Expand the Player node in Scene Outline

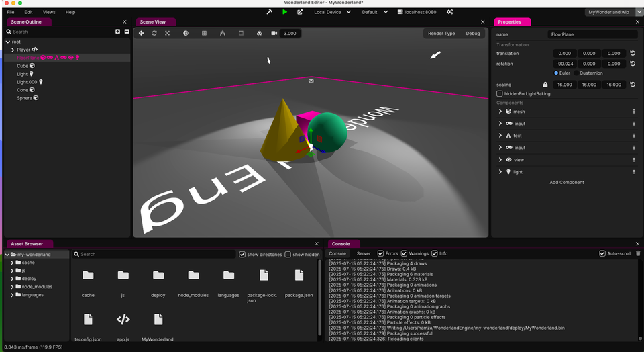(13, 50)
